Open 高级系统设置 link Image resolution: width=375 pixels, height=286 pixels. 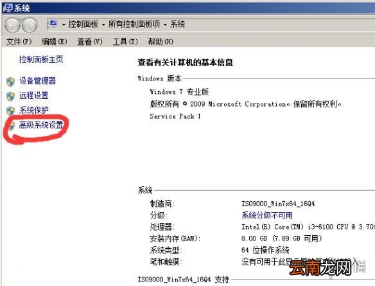41,125
